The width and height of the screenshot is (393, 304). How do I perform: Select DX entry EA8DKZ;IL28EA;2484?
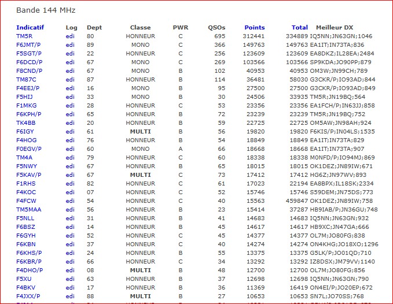point(342,54)
